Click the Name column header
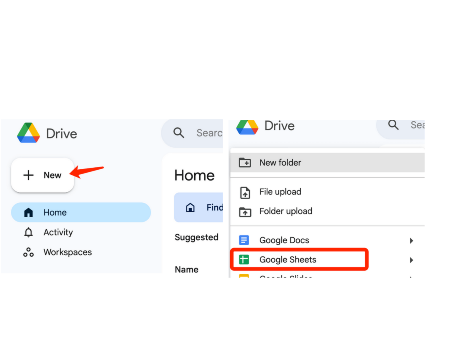Viewport: 453px width, 362px height. coord(186,269)
